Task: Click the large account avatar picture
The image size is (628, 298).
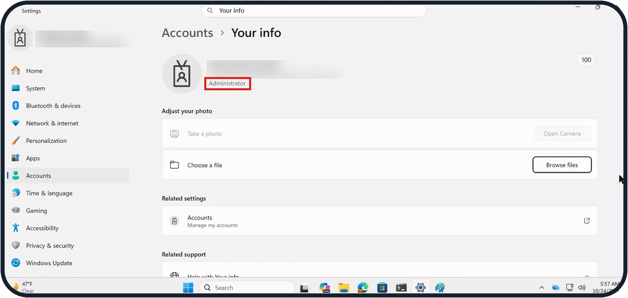Action: [182, 74]
